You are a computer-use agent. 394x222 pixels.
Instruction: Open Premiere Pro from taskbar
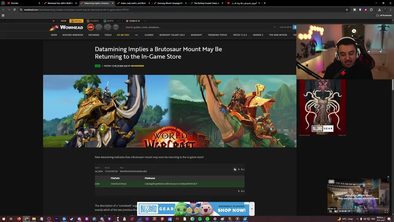(57, 219)
